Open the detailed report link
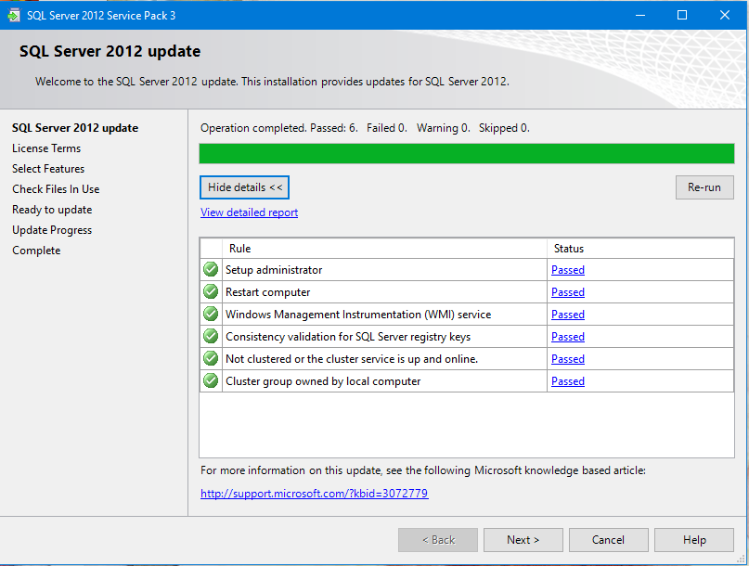The image size is (749, 566). click(248, 212)
